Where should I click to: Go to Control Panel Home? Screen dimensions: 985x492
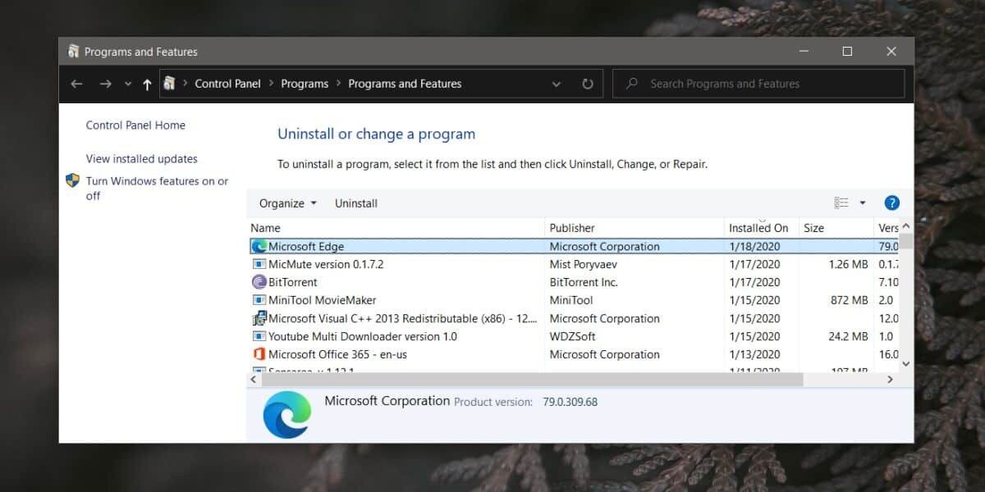coord(135,125)
